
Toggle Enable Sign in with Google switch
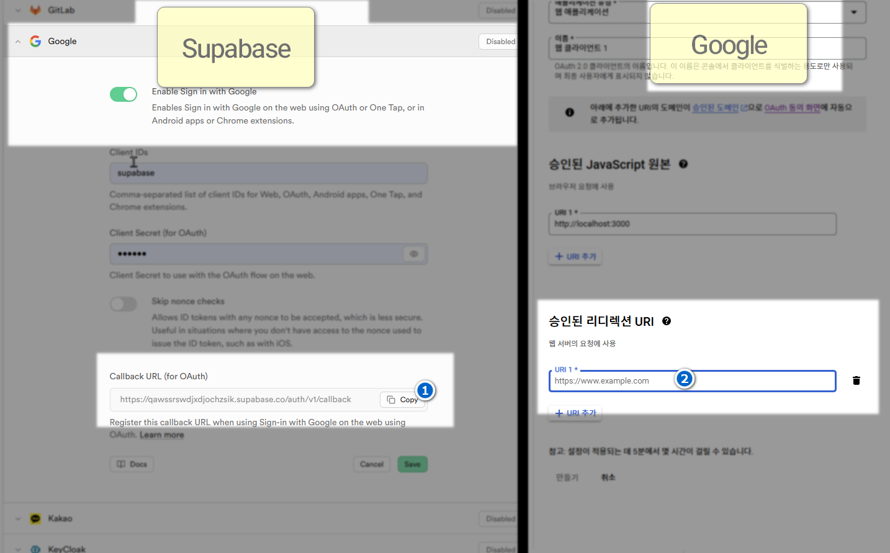(x=124, y=94)
